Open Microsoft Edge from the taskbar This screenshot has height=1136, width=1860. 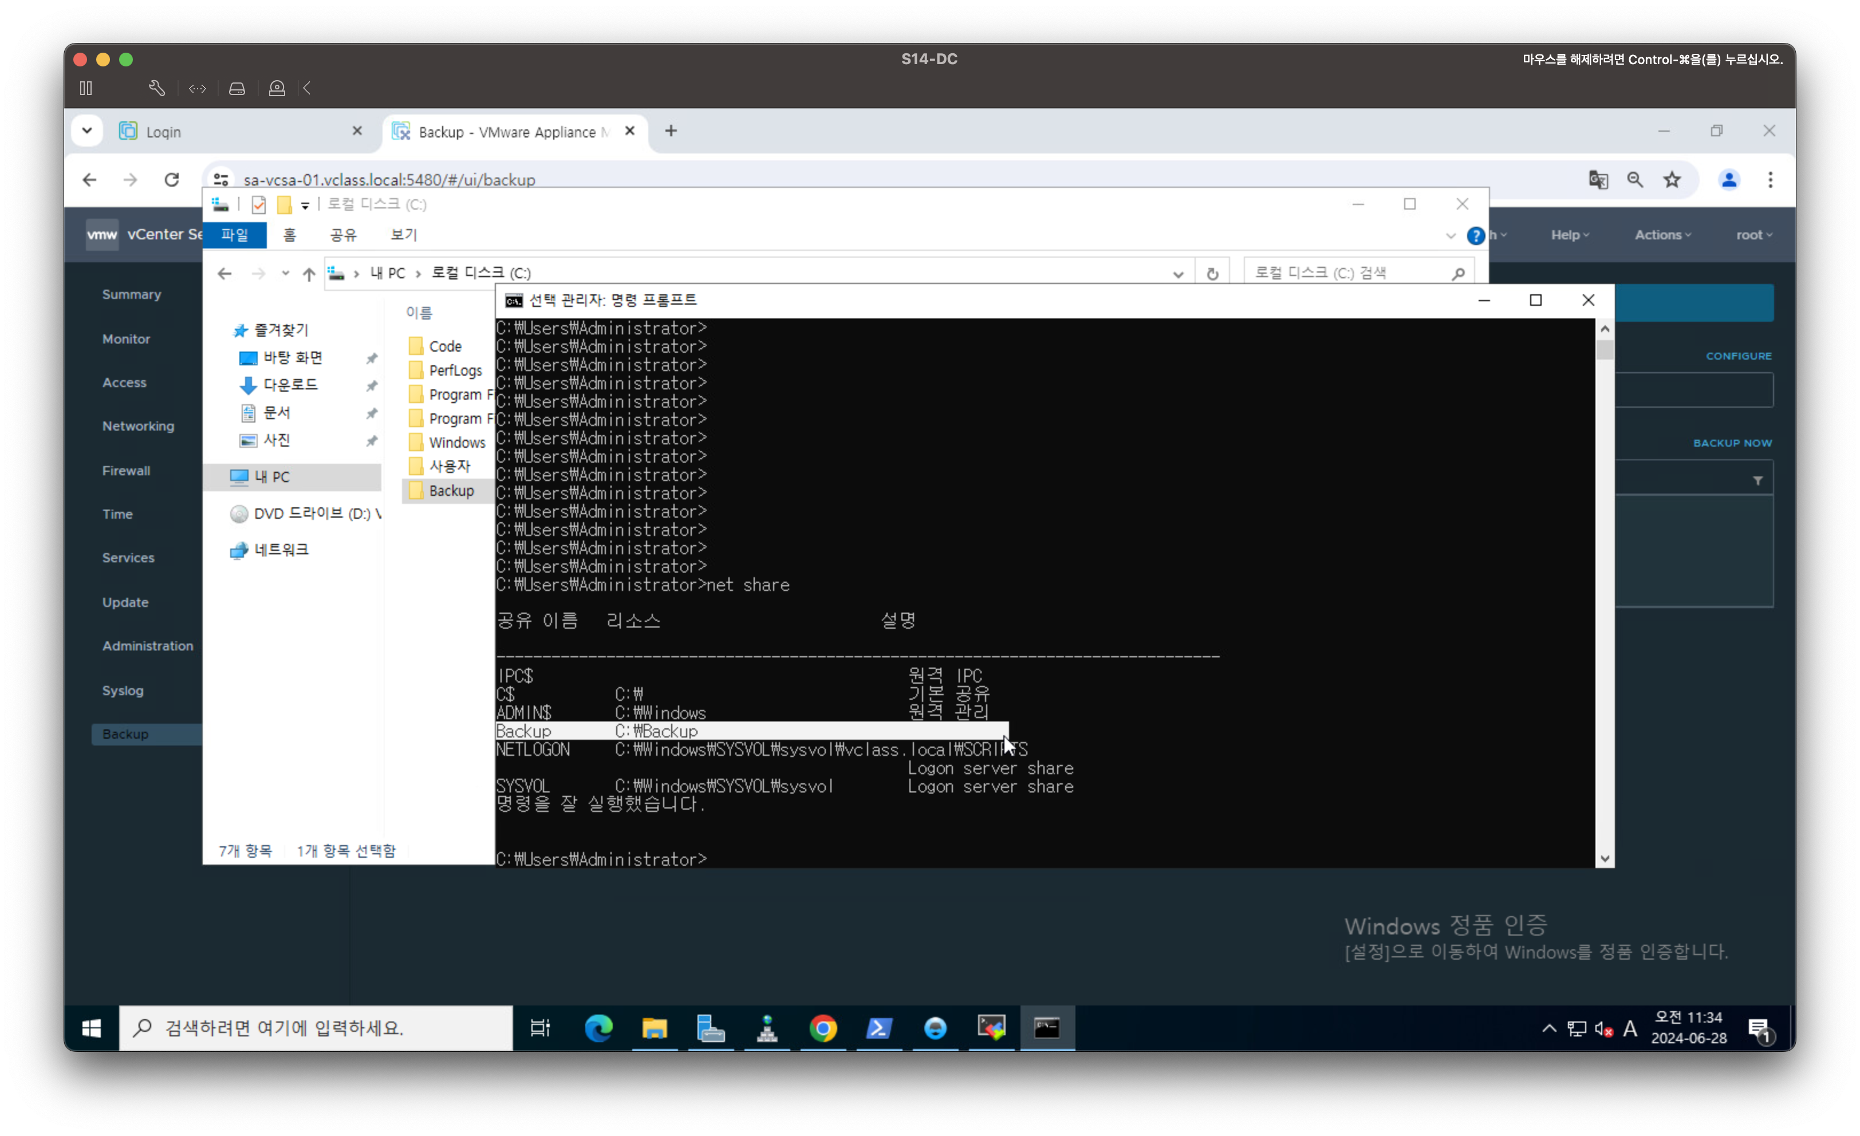598,1028
